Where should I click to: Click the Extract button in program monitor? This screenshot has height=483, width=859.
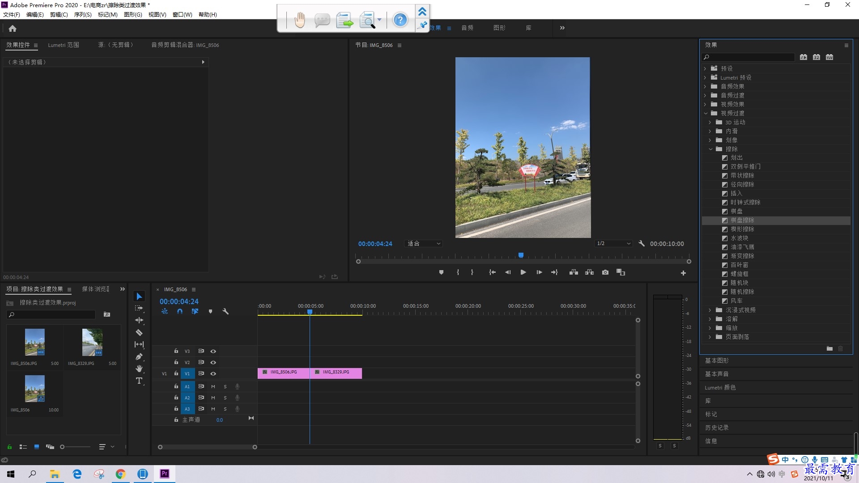click(x=589, y=272)
